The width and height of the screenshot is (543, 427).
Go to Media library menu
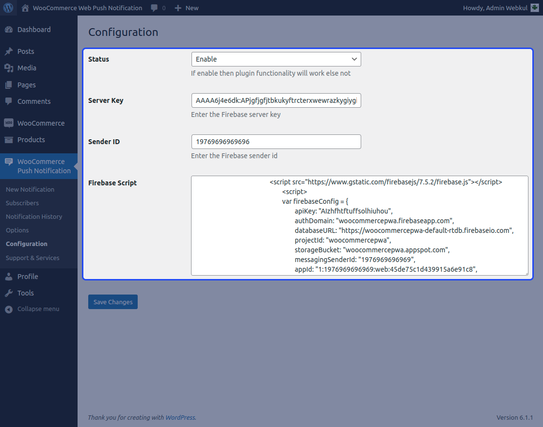click(x=27, y=68)
